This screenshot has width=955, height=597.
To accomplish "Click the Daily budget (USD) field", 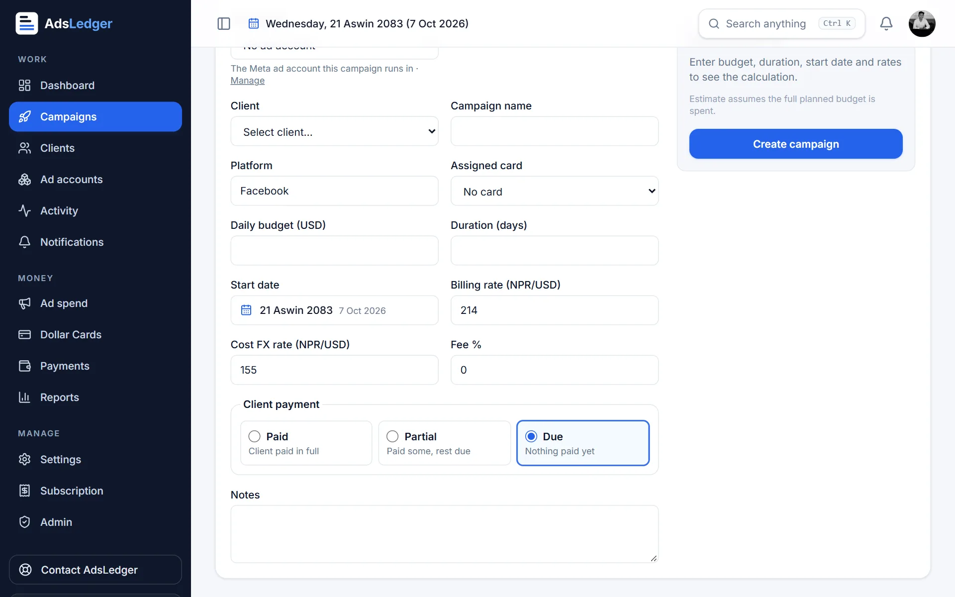I will 334,251.
